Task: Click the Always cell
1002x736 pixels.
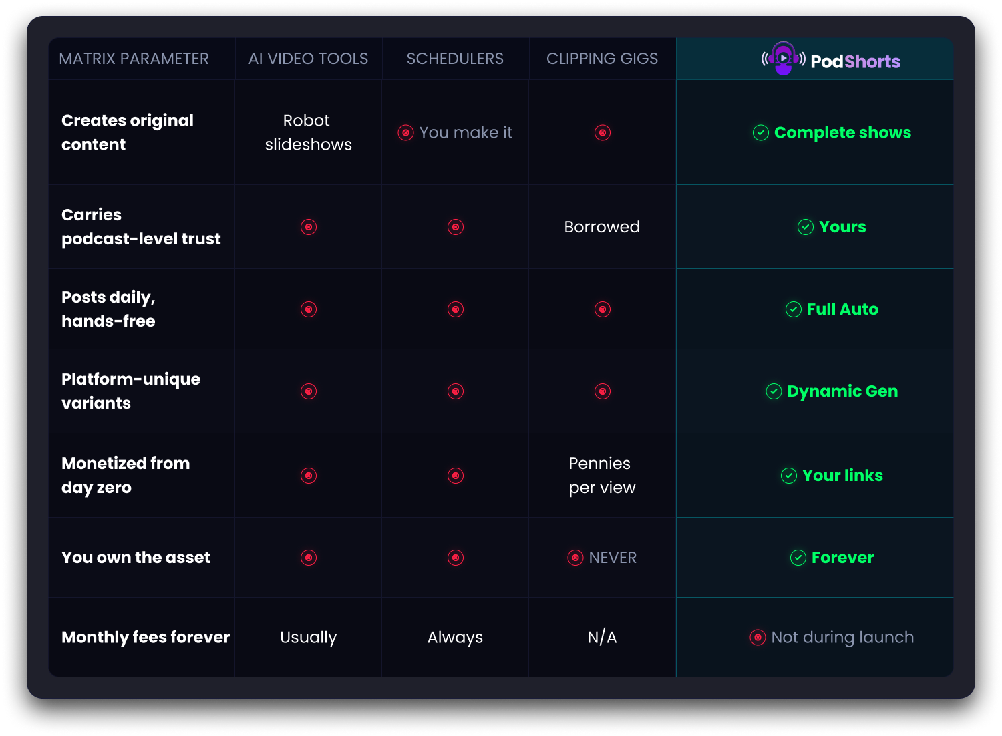Action: (x=455, y=638)
